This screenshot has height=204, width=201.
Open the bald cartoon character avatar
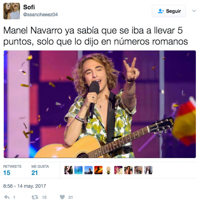[108, 170]
